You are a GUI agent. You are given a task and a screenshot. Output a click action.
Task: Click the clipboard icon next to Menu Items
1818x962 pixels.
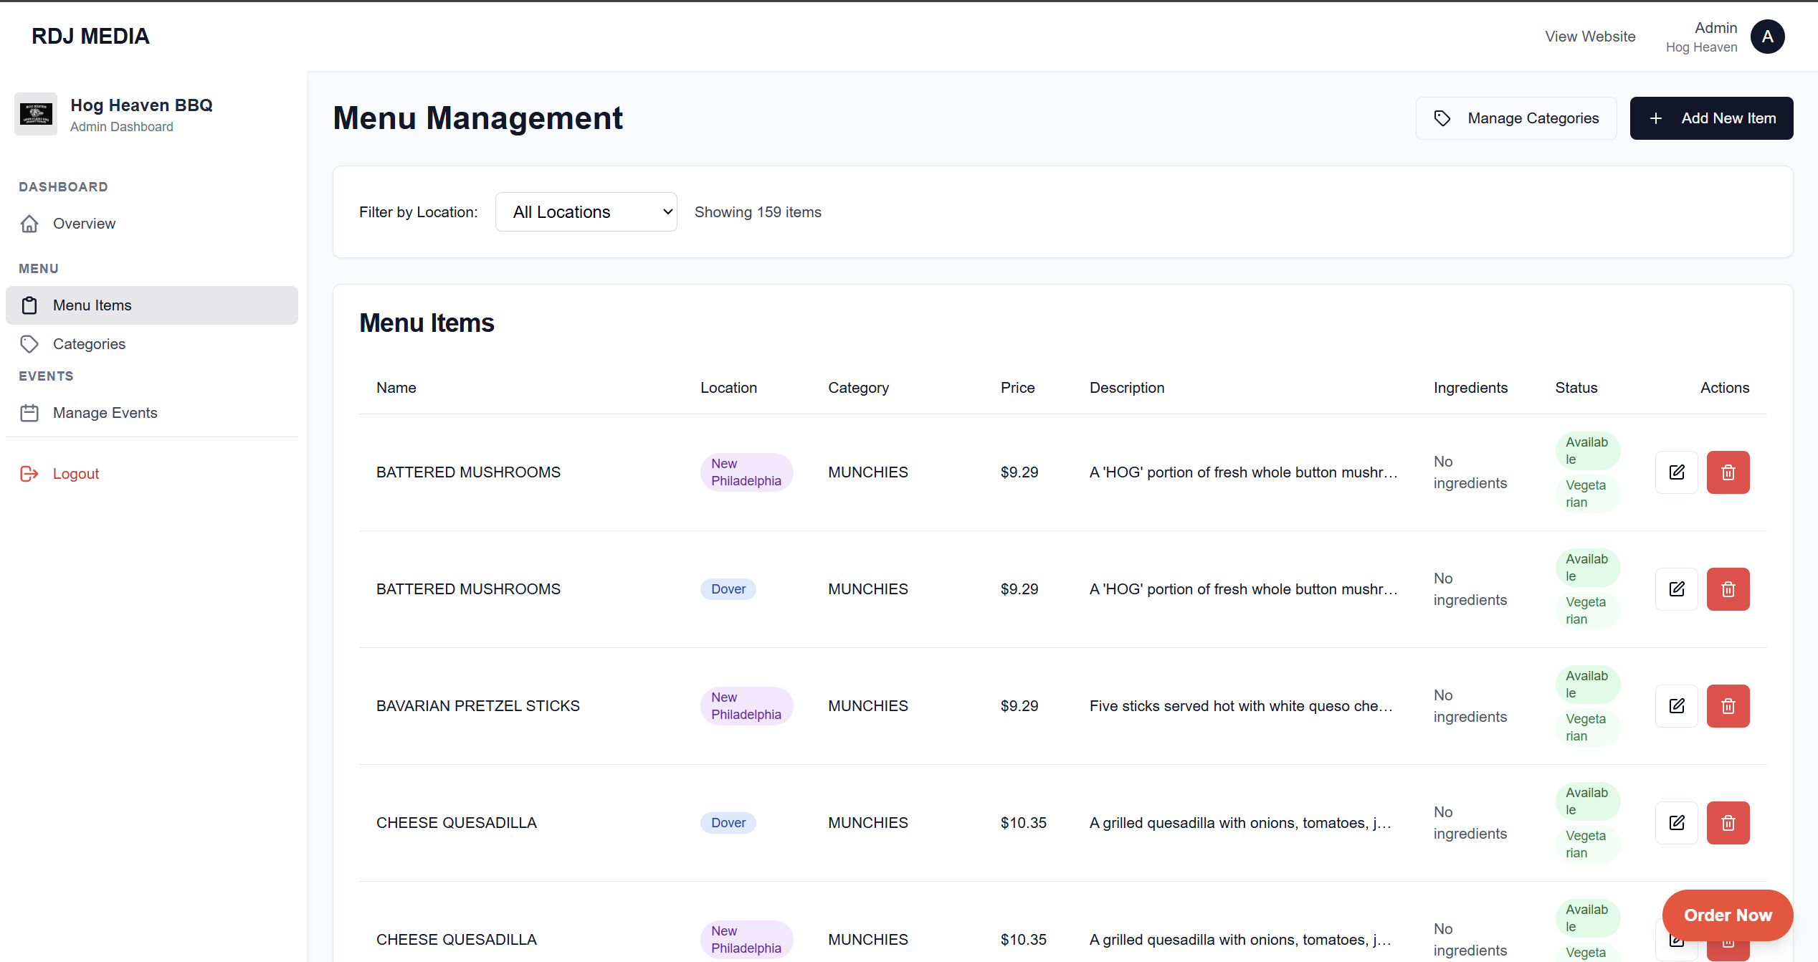(29, 305)
